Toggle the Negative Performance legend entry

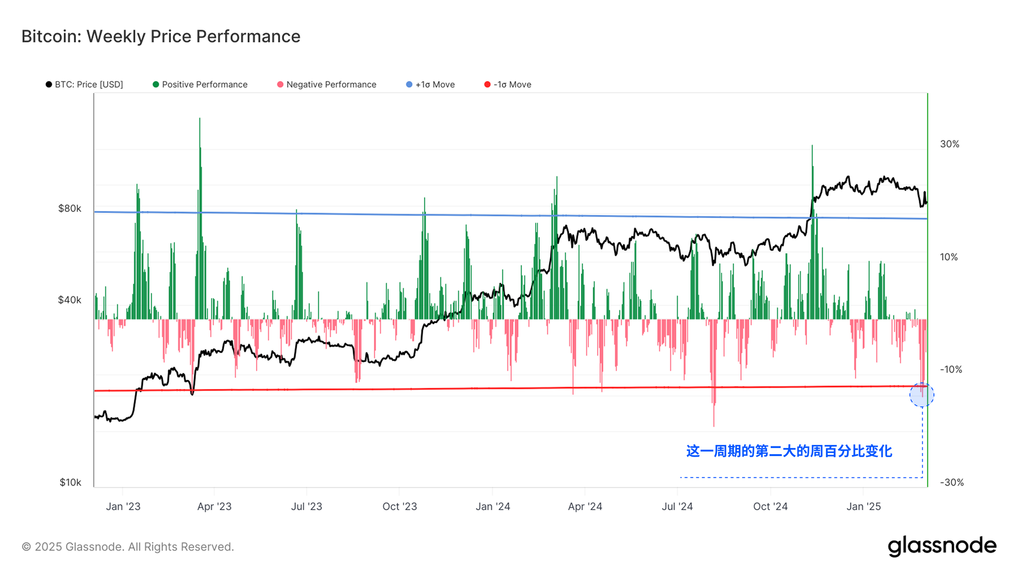click(x=331, y=84)
